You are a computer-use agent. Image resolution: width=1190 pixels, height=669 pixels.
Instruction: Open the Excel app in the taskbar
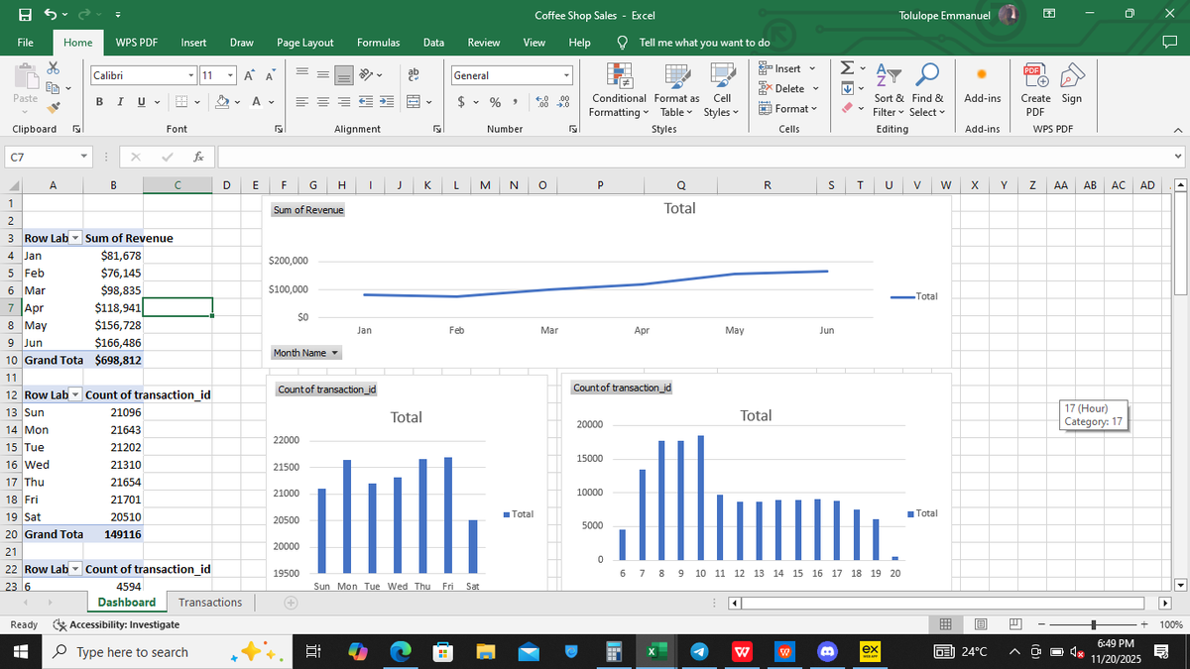(x=655, y=651)
